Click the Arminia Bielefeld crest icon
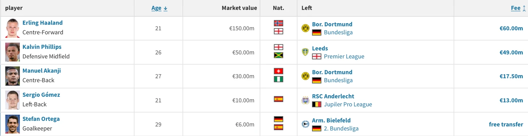Image resolution: width=528 pixels, height=136 pixels. tap(306, 124)
